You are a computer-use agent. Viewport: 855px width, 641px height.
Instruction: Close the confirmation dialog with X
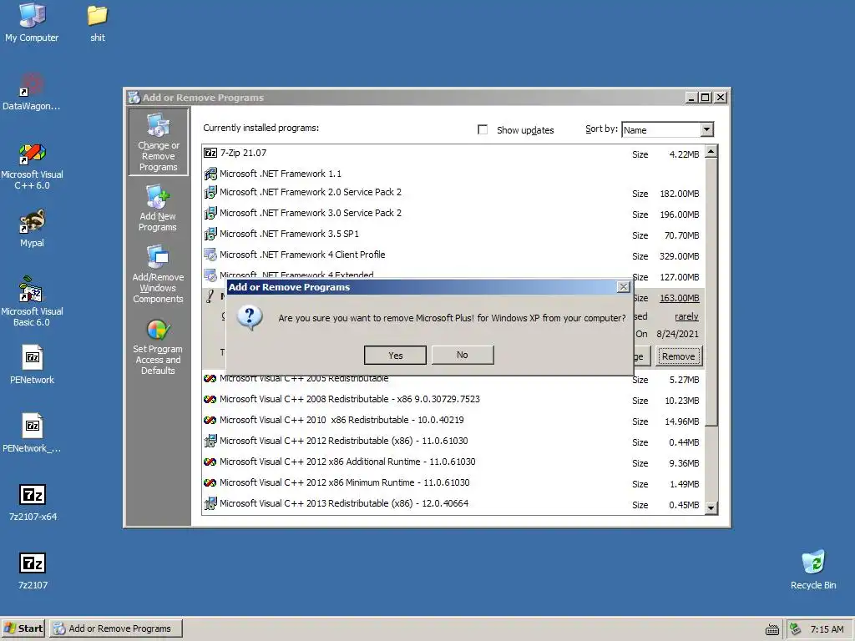coord(623,287)
